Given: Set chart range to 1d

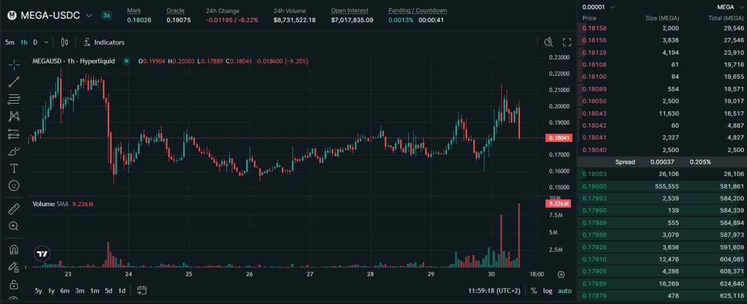Looking at the screenshot, I should [122, 291].
